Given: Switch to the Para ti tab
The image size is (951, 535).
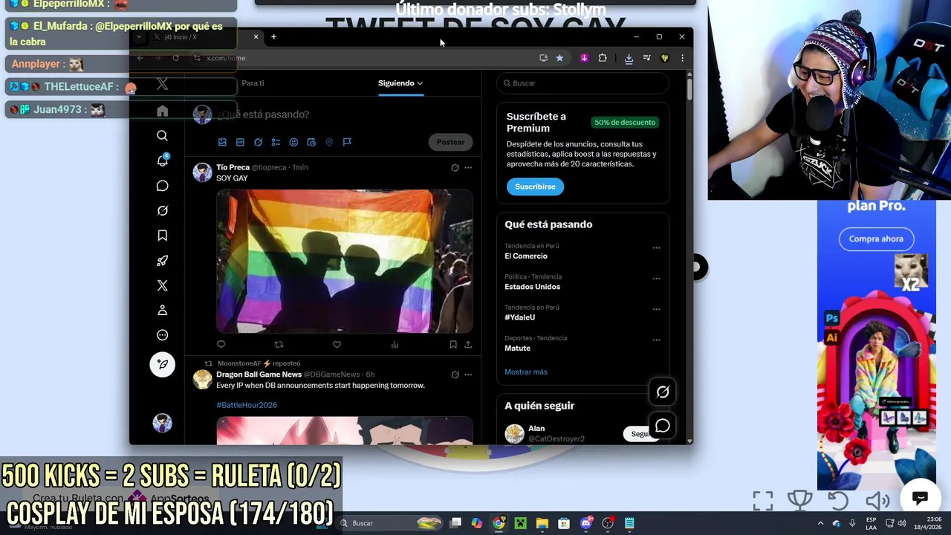Looking at the screenshot, I should tap(253, 83).
